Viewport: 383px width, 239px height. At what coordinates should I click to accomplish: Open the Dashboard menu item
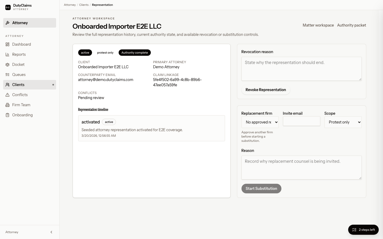click(x=30, y=44)
